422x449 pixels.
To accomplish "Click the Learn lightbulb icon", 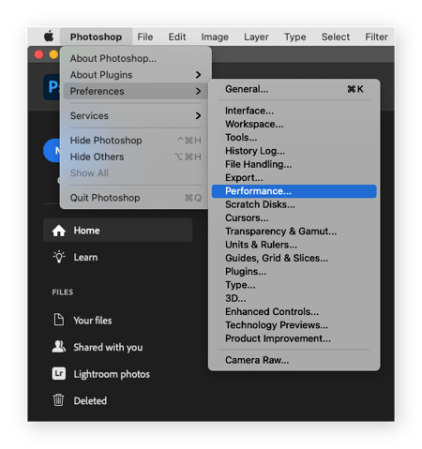I will pos(59,257).
